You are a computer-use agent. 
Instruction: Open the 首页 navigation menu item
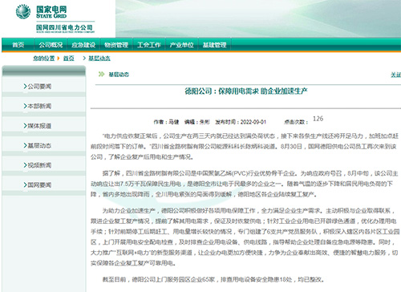(x=18, y=45)
